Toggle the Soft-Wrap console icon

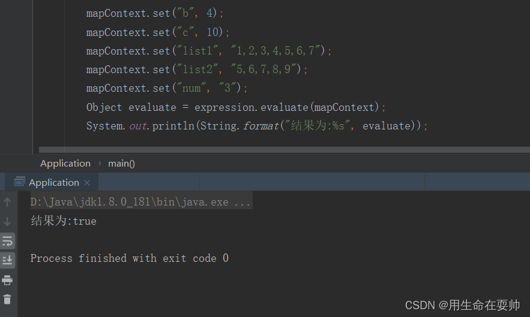(7, 241)
